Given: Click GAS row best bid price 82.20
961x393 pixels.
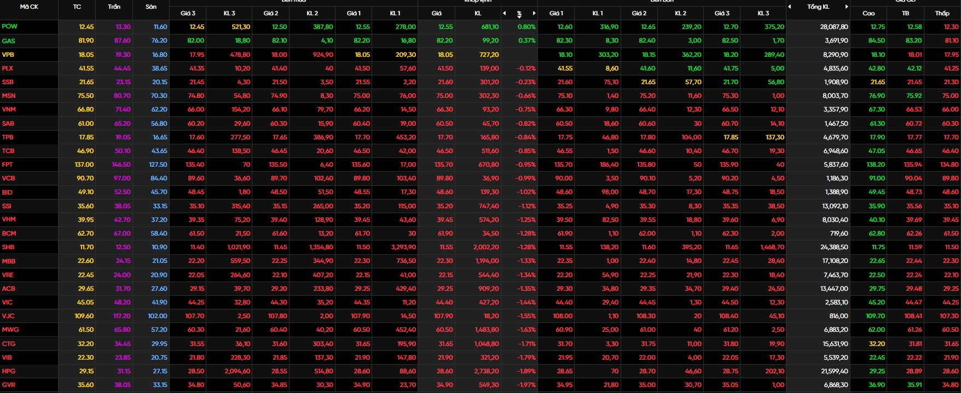Looking at the screenshot, I should [x=361, y=40].
